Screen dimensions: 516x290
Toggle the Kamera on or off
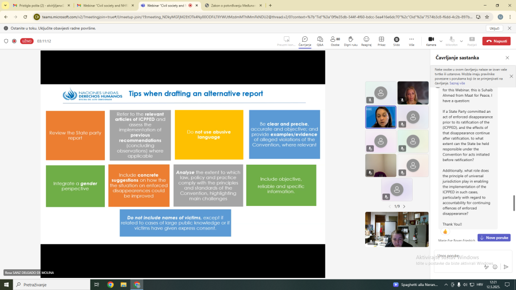(431, 40)
